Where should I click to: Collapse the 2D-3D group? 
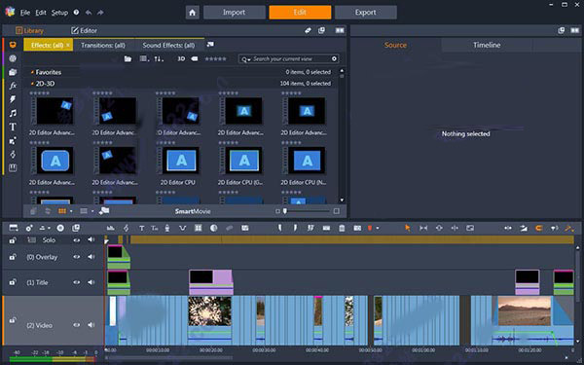point(32,84)
